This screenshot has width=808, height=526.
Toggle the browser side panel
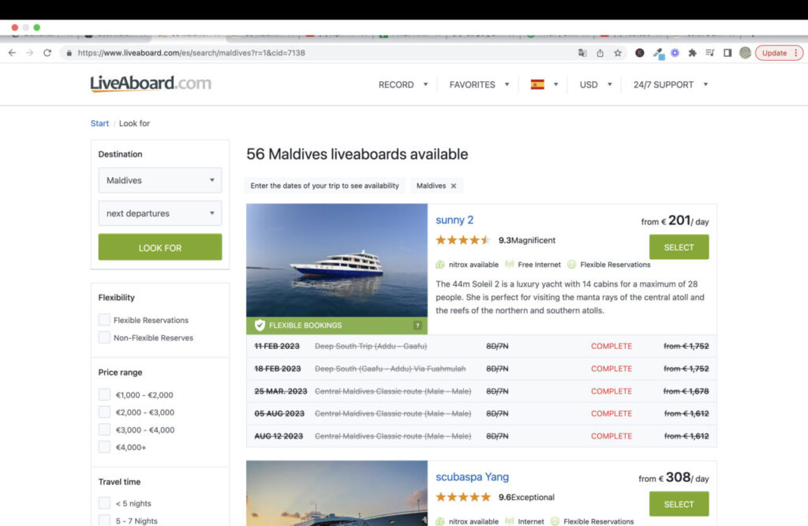tap(728, 53)
